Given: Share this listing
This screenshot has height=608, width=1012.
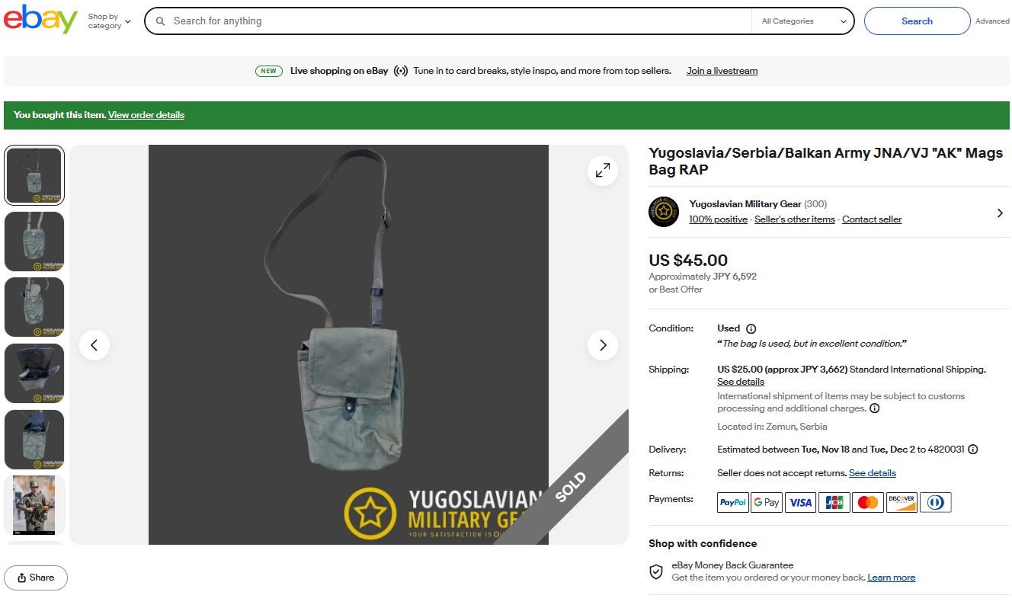Looking at the screenshot, I should [36, 578].
